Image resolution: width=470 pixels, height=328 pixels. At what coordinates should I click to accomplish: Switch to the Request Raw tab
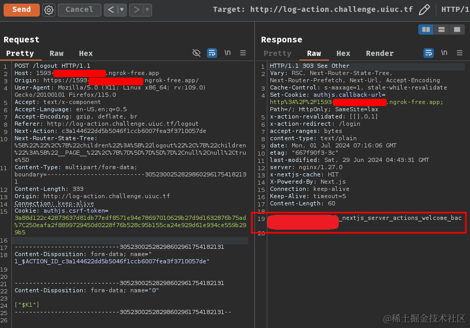pyautogui.click(x=56, y=53)
